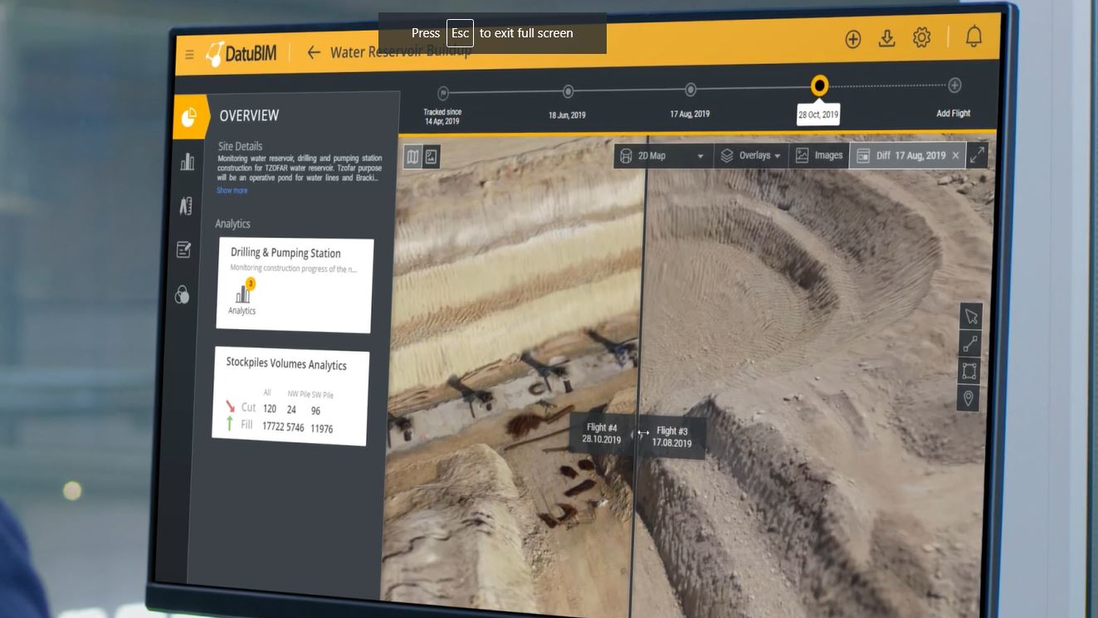Screen dimensions: 1098x618
Task: Open notifications with the bell icon
Action: (974, 36)
